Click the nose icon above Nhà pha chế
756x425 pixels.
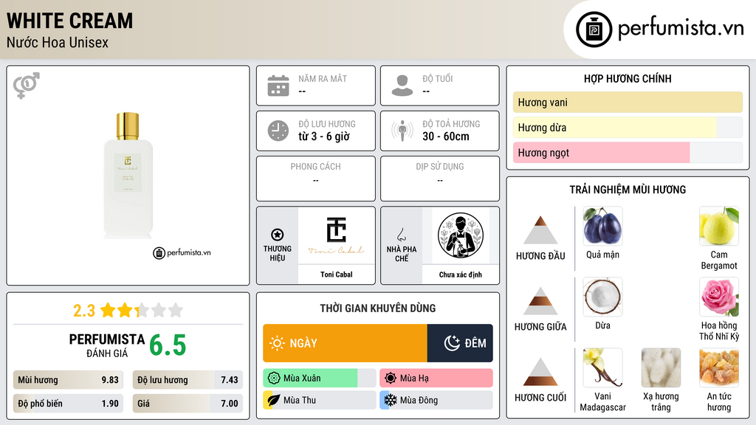coord(401,235)
